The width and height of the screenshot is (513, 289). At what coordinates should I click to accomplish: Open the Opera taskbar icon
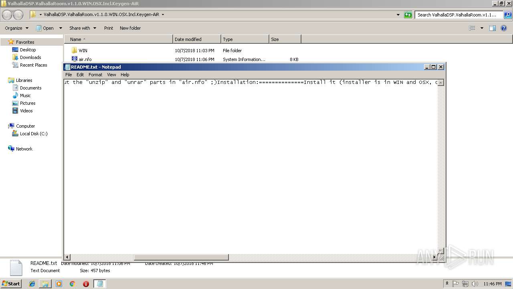[x=86, y=284]
